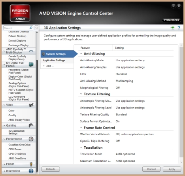The image size is (185, 176).
Task: Select the Application Settings tab
Action: (57, 61)
